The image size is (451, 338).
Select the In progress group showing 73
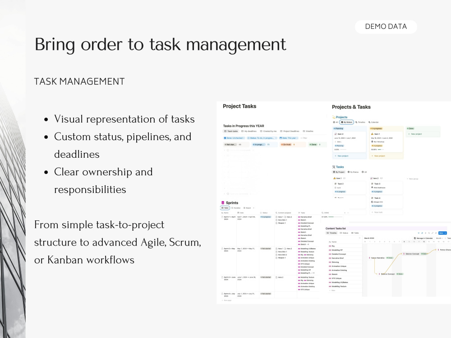pos(258,145)
